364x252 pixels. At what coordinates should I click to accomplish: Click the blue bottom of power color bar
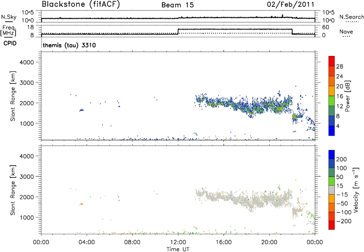point(332,131)
